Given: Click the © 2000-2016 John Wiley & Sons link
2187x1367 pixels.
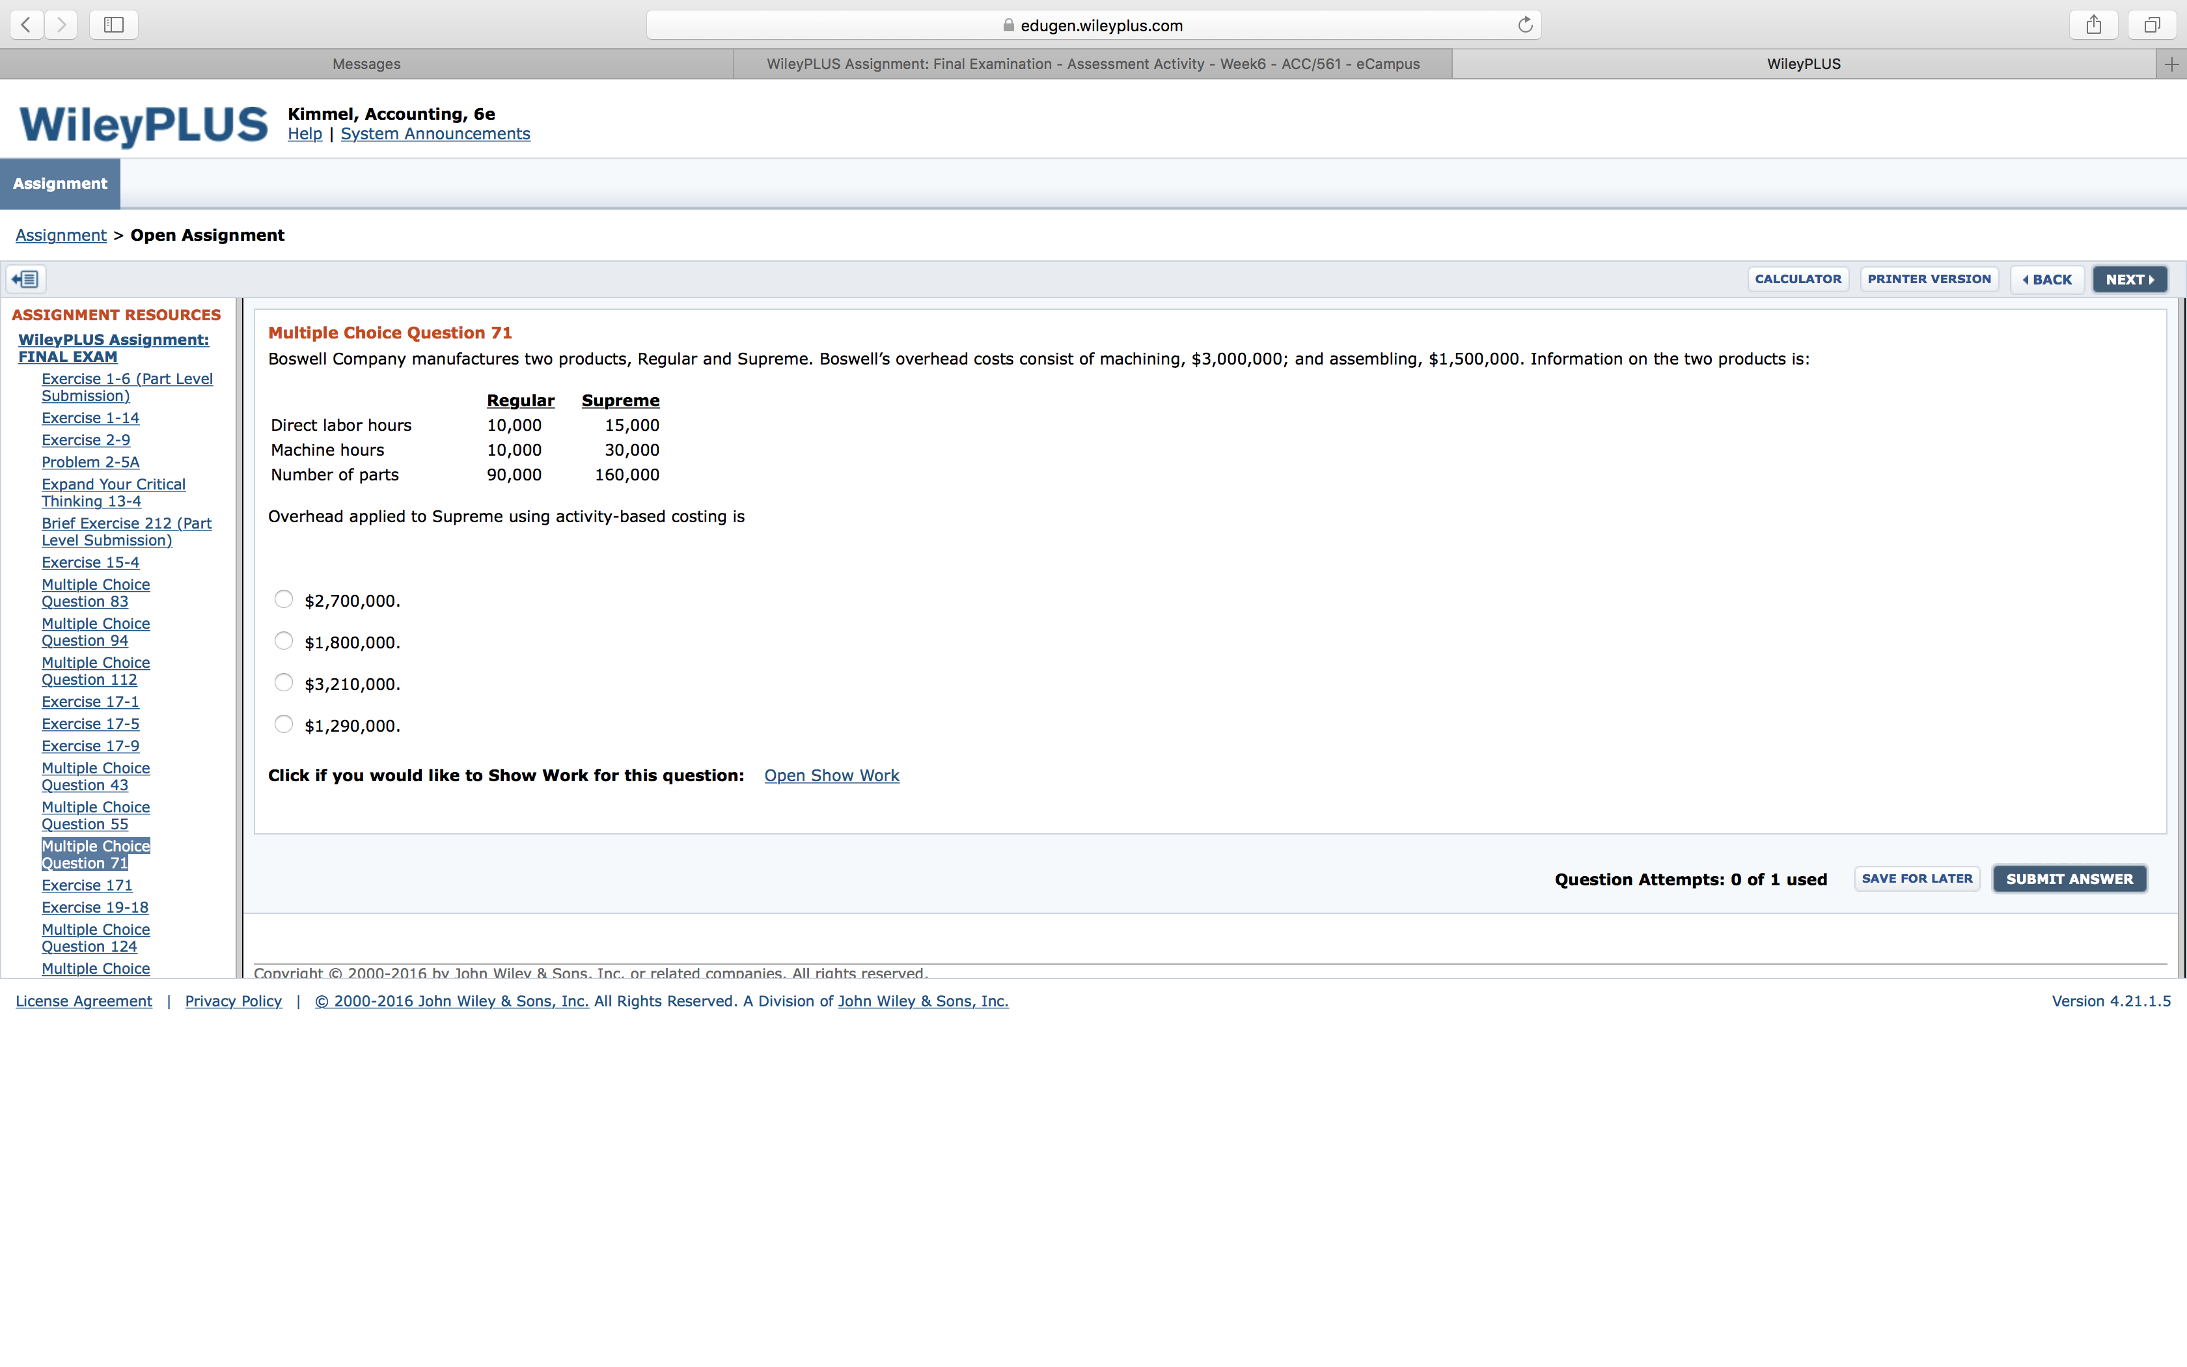Looking at the screenshot, I should pyautogui.click(x=452, y=1001).
